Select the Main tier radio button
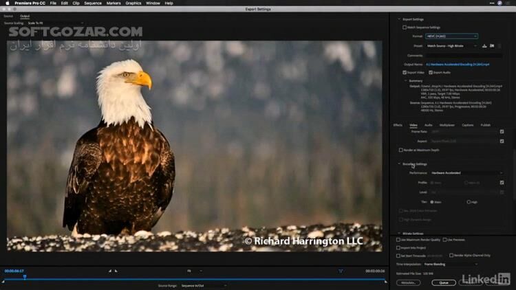Image resolution: width=516 pixels, height=290 pixels. point(432,202)
